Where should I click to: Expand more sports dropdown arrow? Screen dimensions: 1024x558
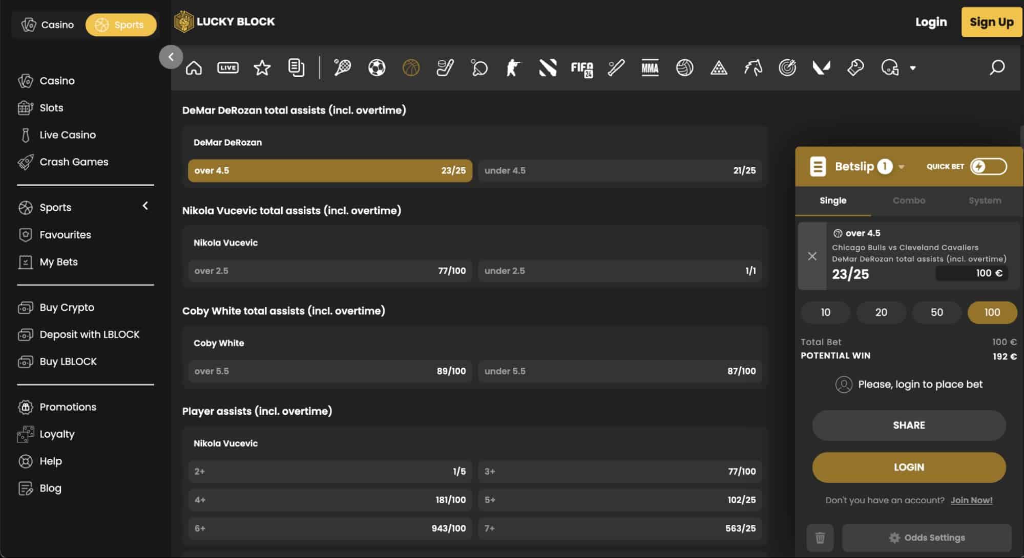[x=912, y=68]
